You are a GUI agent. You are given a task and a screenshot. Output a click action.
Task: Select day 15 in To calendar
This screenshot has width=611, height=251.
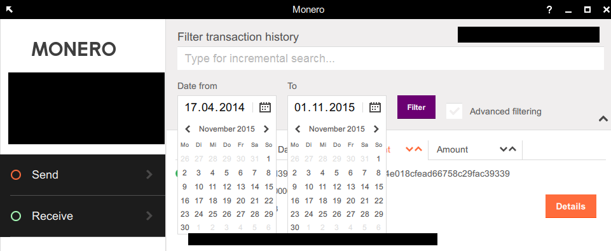click(x=379, y=187)
